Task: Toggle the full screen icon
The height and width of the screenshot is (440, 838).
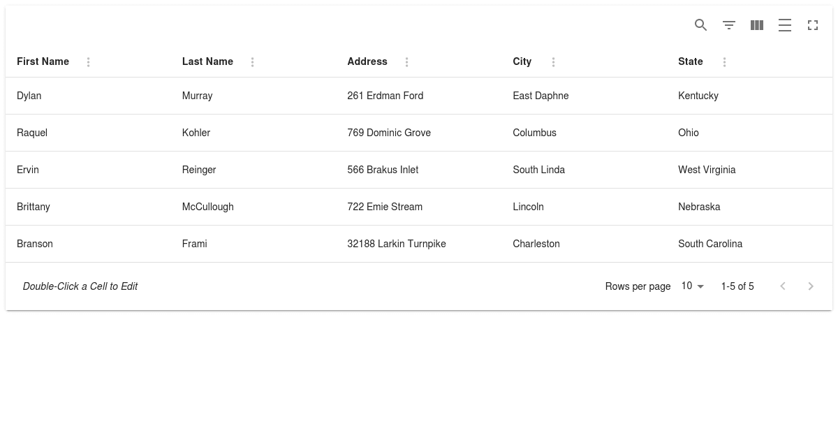Action: coord(813,25)
